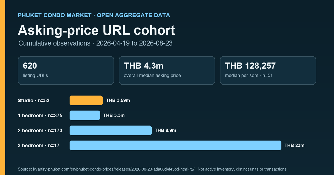The image size is (334, 175).
Task: Click the 1 bedroom blue bar
Action: (85, 115)
